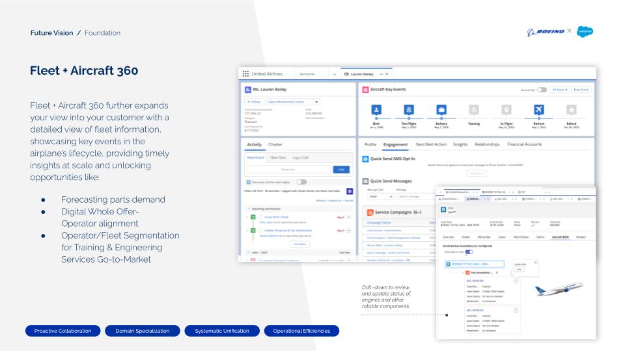Open the Profile tab

click(370, 144)
